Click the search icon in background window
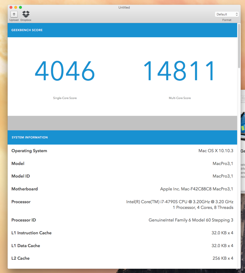Image resolution: width=245 pixels, height=273 pixels. [243, 98]
